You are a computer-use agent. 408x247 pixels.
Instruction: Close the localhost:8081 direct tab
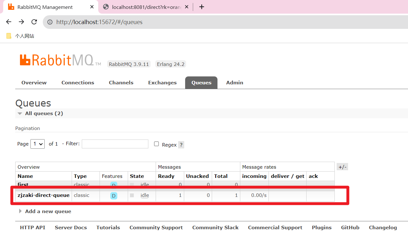tap(186, 7)
